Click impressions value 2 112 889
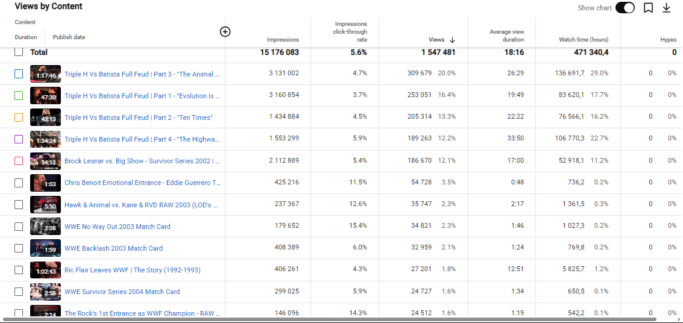The image size is (683, 323). [x=284, y=160]
